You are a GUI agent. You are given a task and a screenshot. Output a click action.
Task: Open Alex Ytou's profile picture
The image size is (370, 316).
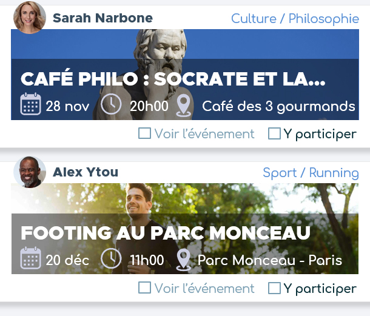(x=29, y=172)
